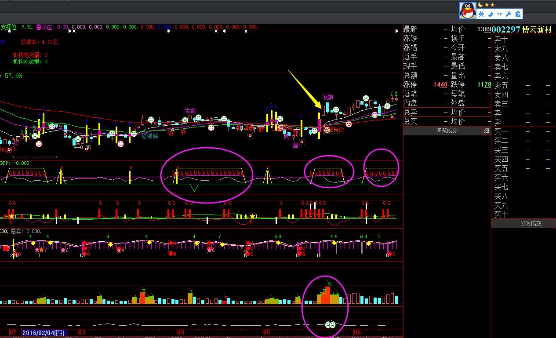Screen dimensions: 556x338
Task: Click the 逐笔成交 panel header
Action: click(x=447, y=131)
